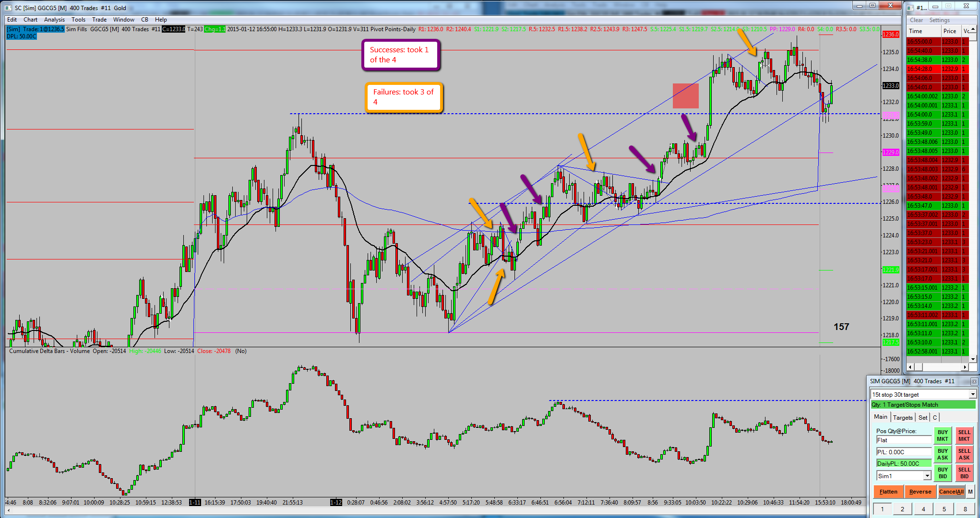
Task: Select order quantity 8
Action: (x=965, y=509)
